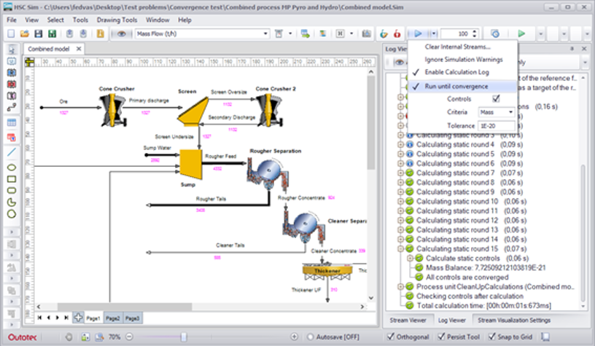Select the table grid tool in the left toolbar
595x346 pixels.
[x=12, y=122]
